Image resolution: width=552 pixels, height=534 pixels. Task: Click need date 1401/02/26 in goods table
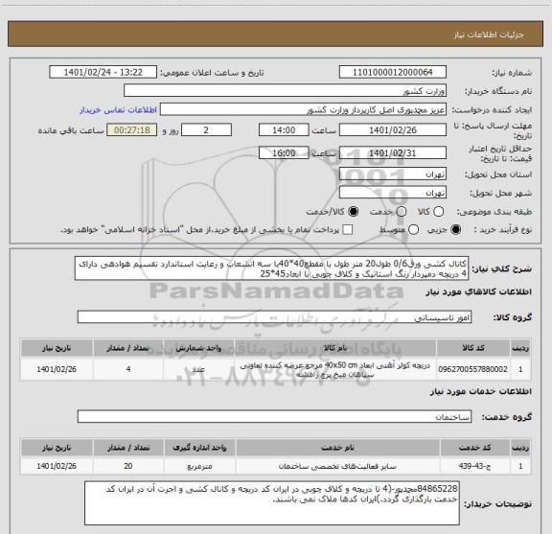pyautogui.click(x=57, y=369)
